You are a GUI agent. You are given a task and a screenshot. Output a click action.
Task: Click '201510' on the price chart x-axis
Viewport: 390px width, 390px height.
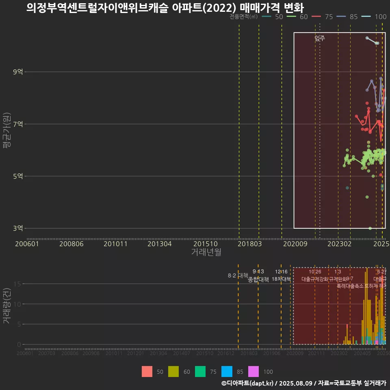click(206, 244)
